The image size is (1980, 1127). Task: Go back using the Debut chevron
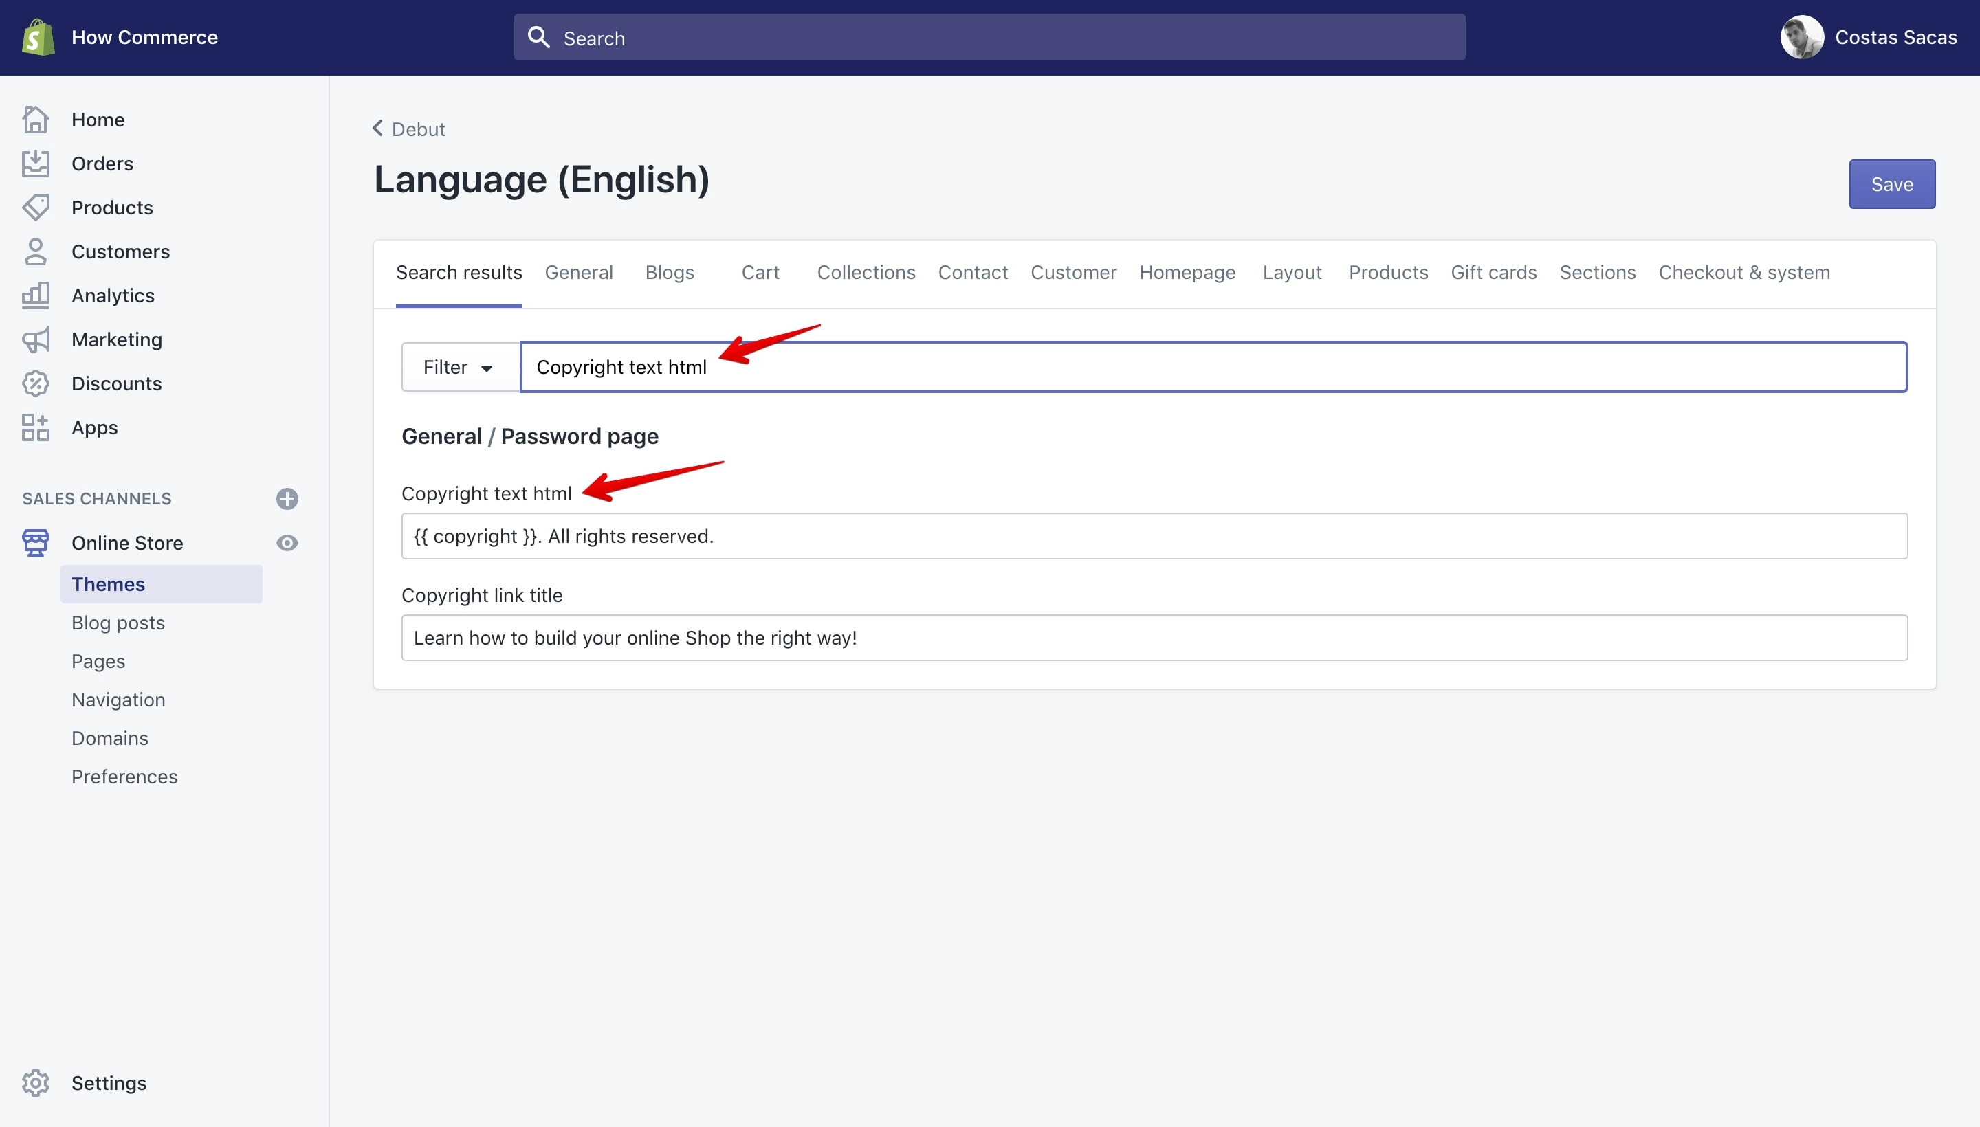(378, 128)
